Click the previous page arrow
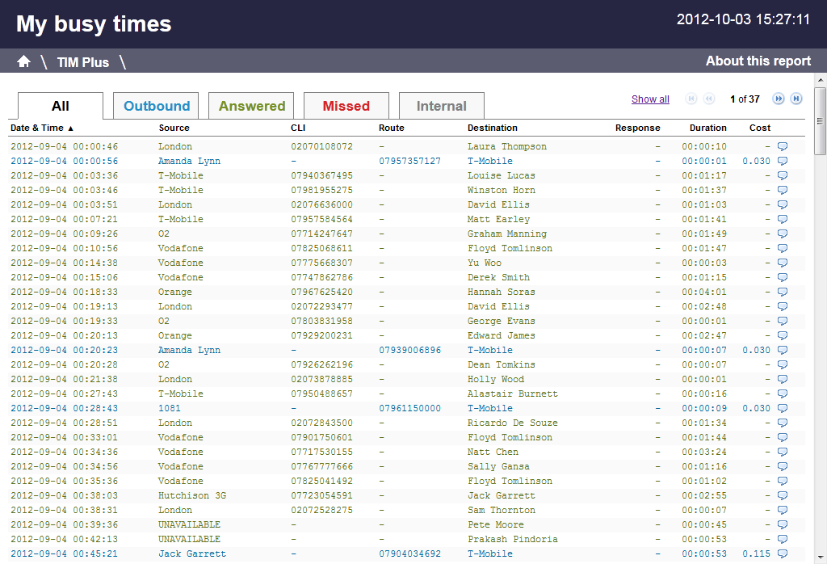This screenshot has width=827, height=564. pos(709,99)
